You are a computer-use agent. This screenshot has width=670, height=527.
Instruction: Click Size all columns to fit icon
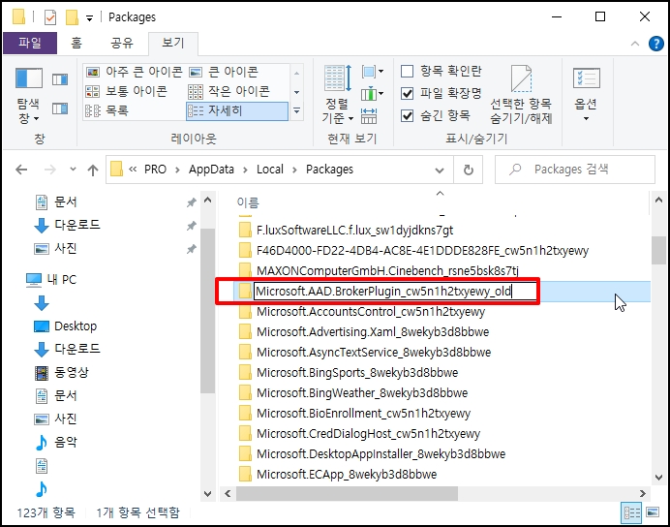pos(369,116)
